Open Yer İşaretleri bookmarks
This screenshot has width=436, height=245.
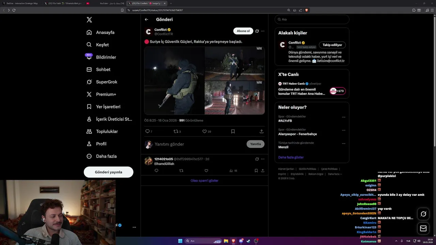click(x=104, y=107)
